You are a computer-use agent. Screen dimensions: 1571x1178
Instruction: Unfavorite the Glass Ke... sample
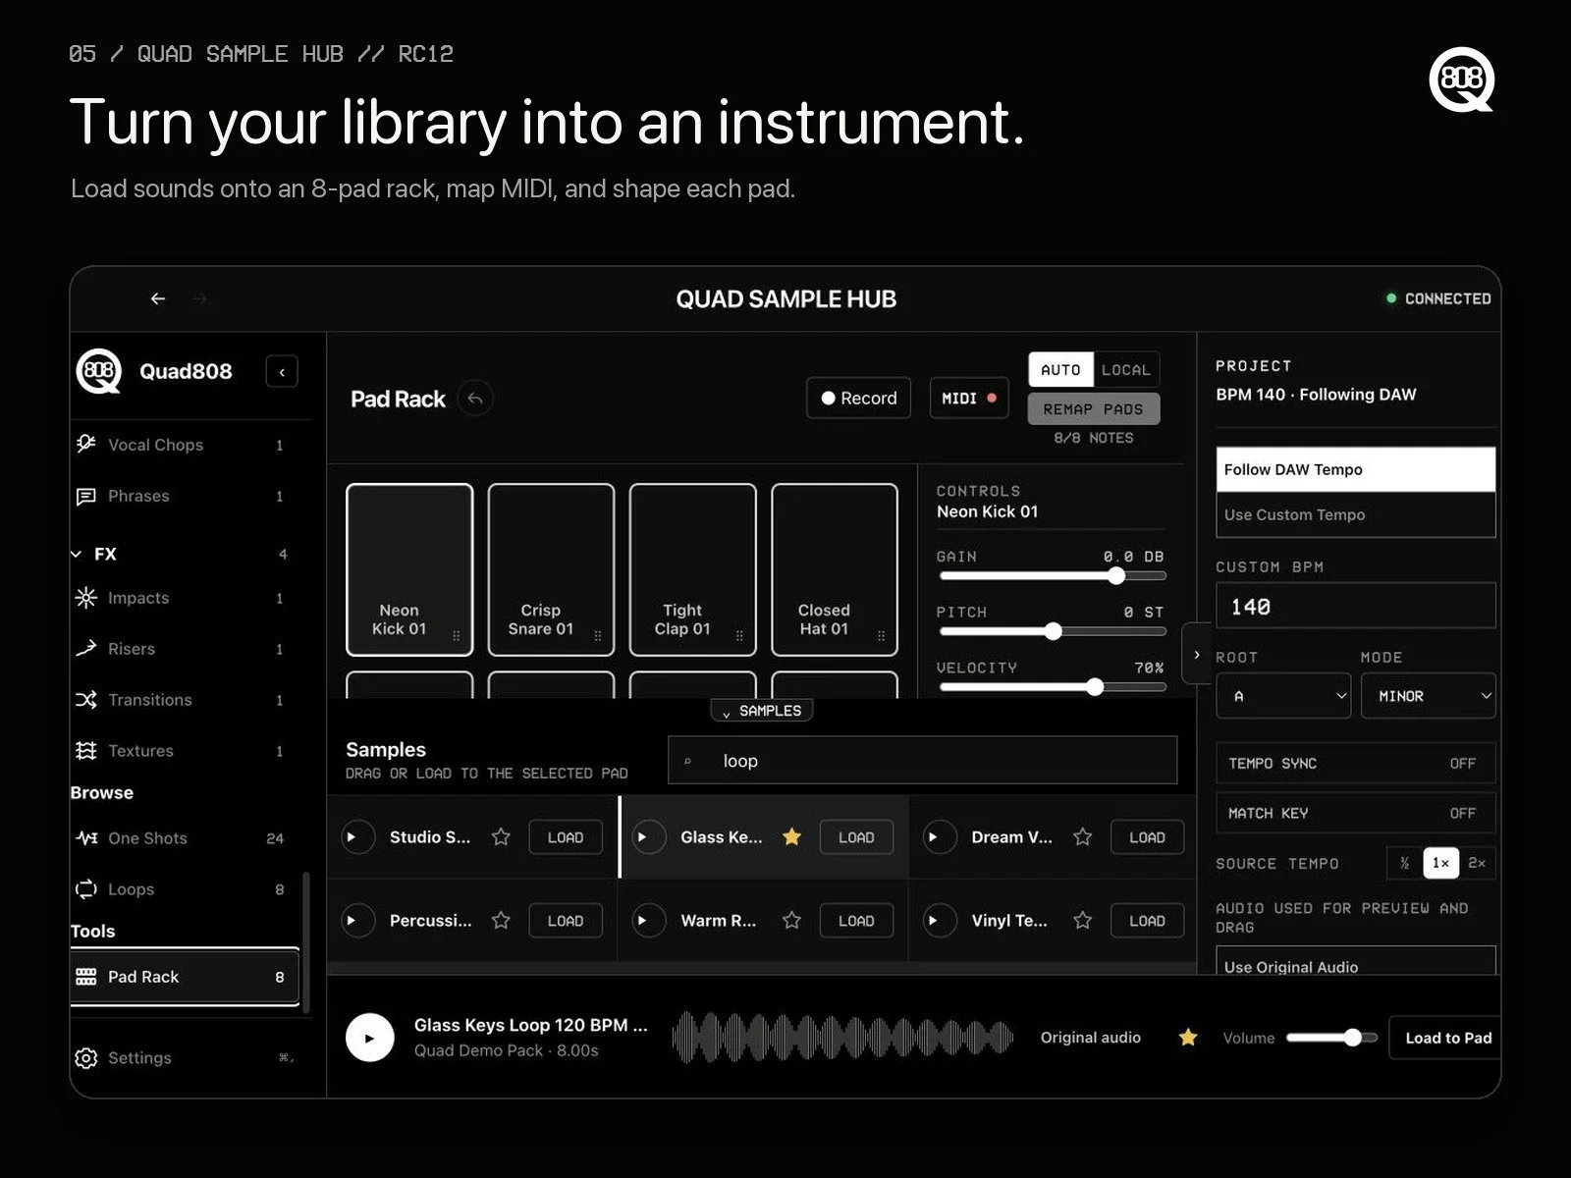point(791,837)
